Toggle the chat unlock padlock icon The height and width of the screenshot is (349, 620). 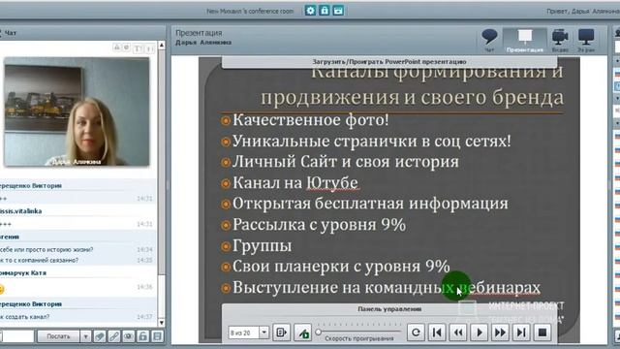click(x=142, y=336)
